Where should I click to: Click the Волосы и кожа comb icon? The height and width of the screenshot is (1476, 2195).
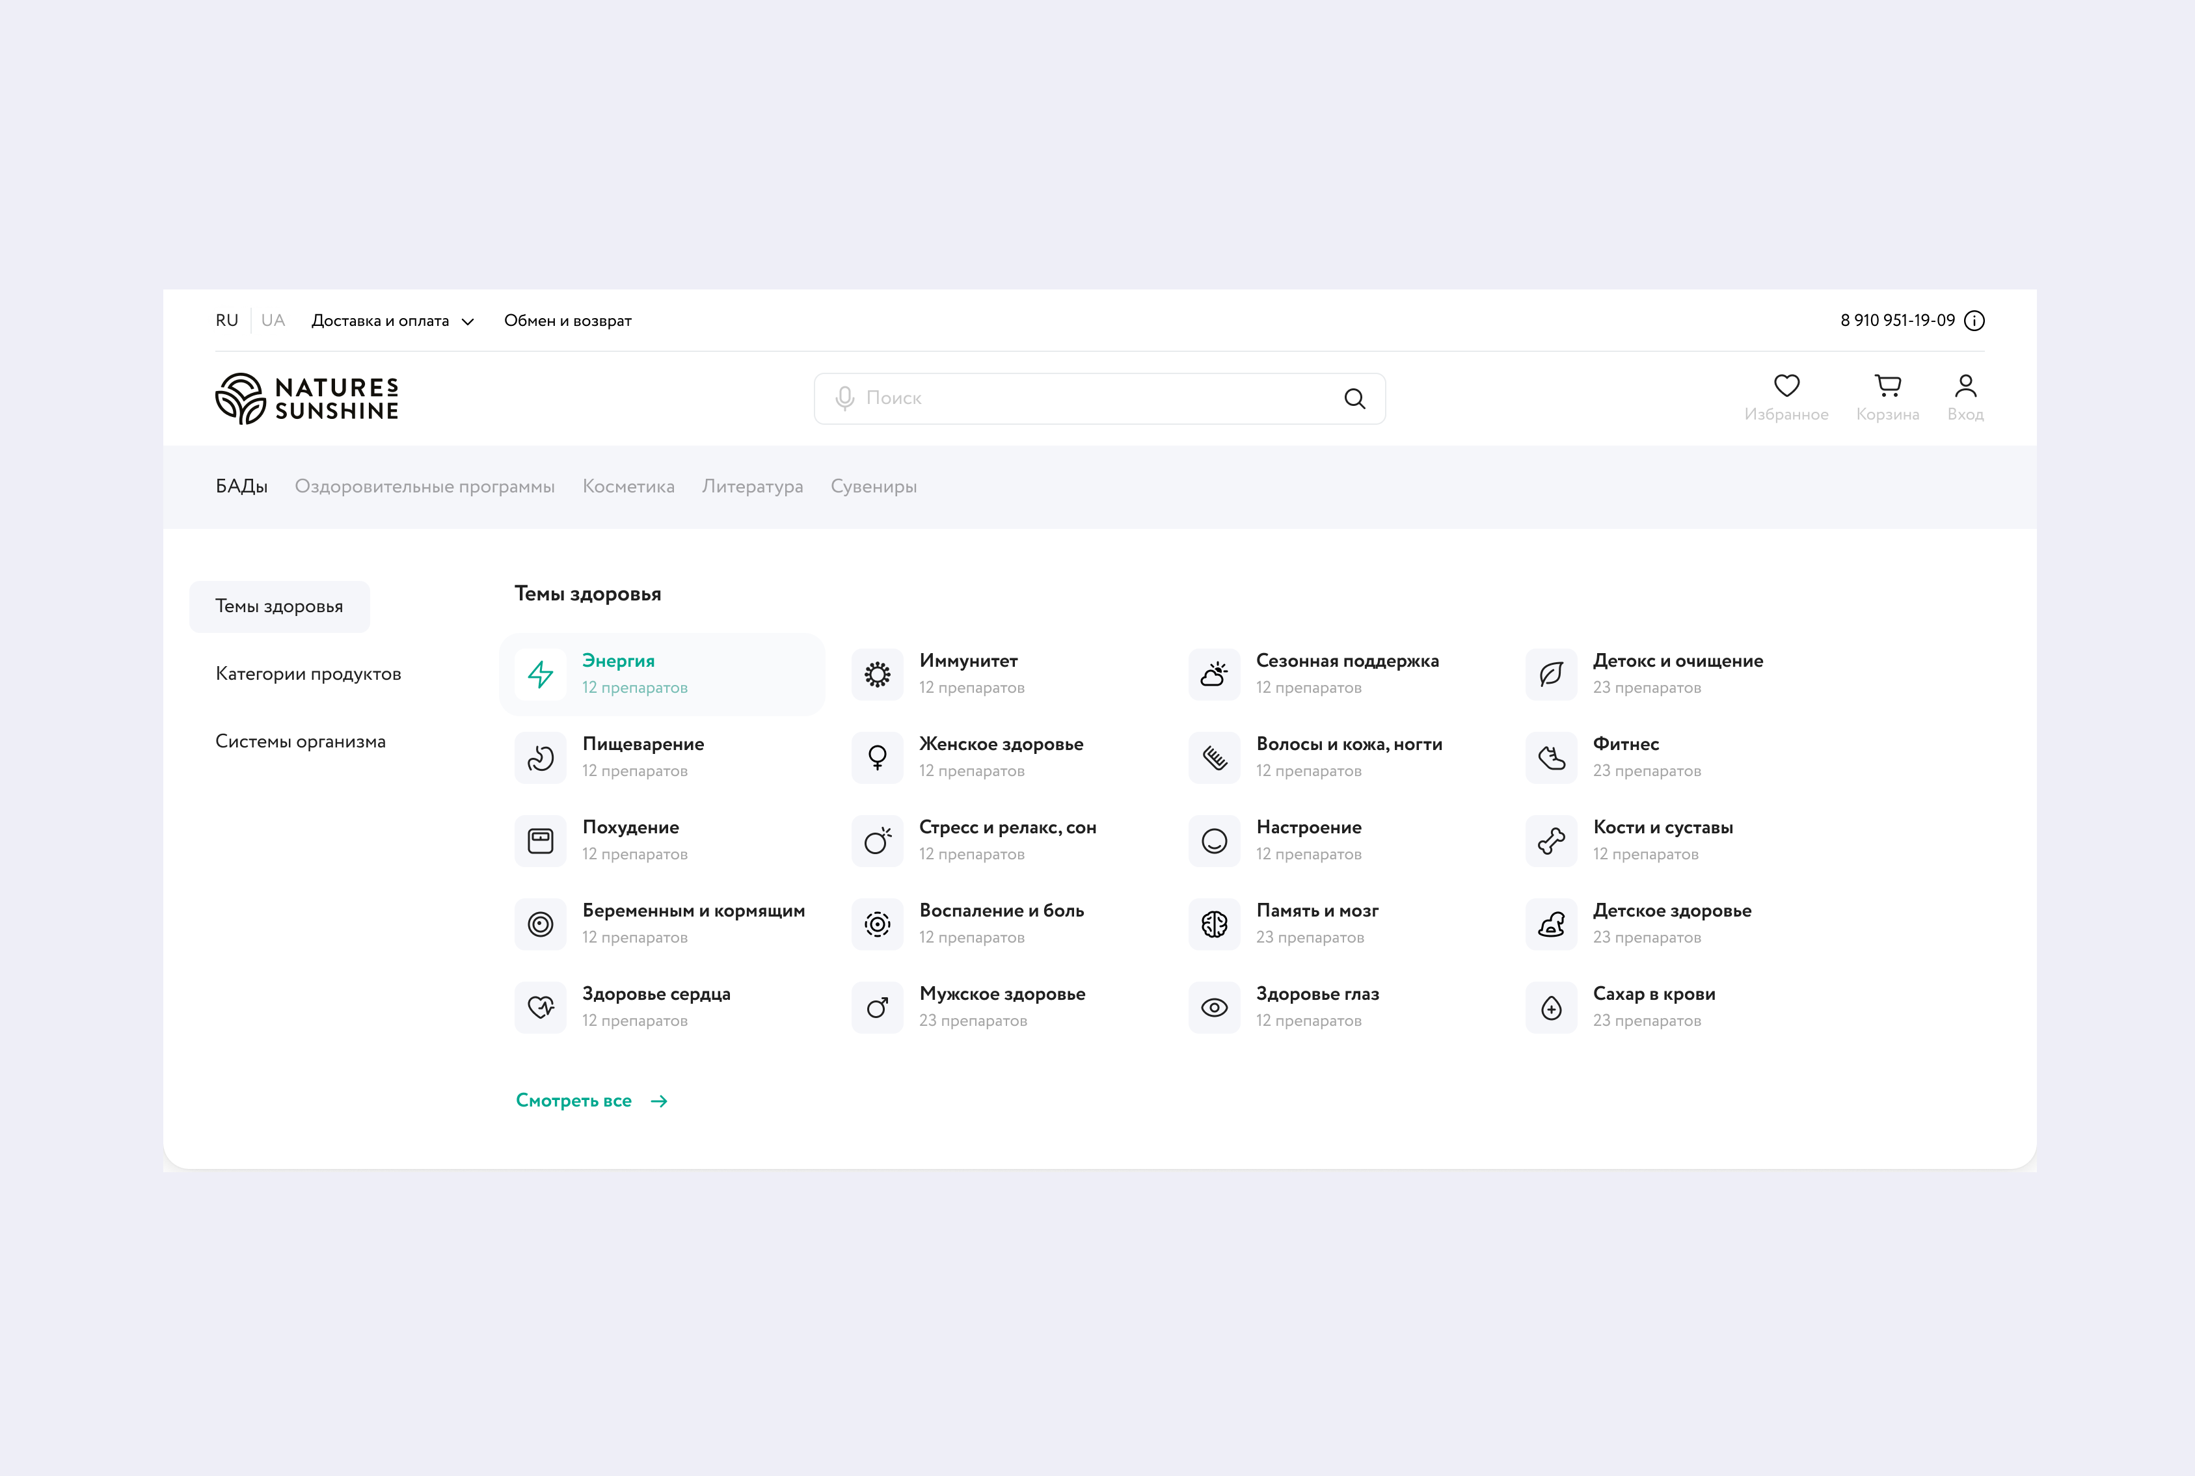click(x=1214, y=758)
